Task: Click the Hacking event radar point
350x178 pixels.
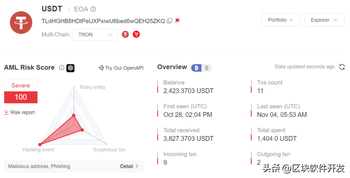Action: [40, 144]
